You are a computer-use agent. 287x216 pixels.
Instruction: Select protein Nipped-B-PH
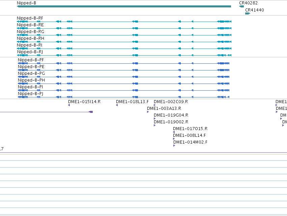tap(123, 84)
